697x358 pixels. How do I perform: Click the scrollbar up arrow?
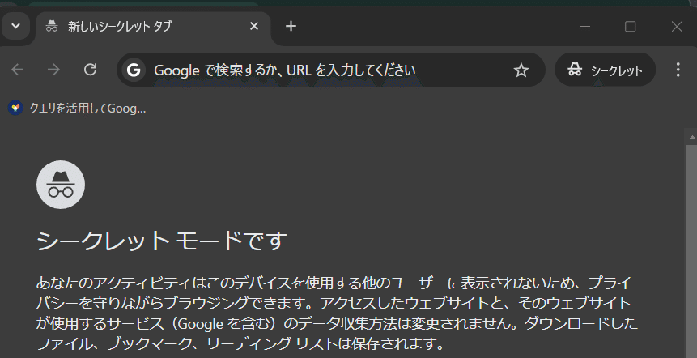691,139
